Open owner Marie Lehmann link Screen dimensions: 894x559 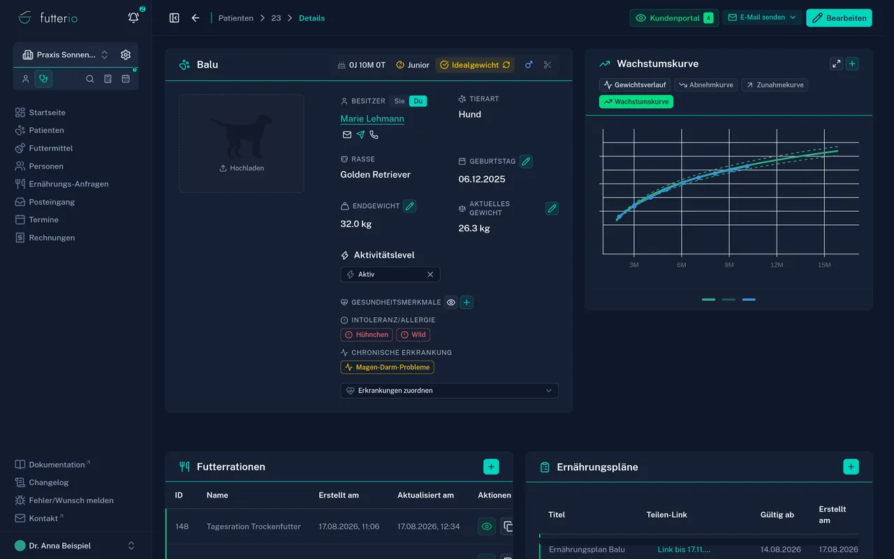[x=372, y=119]
